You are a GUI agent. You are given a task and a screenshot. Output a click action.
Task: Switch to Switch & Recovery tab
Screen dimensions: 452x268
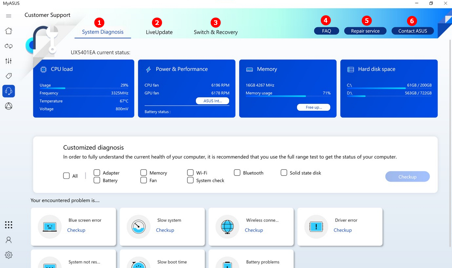[216, 32]
